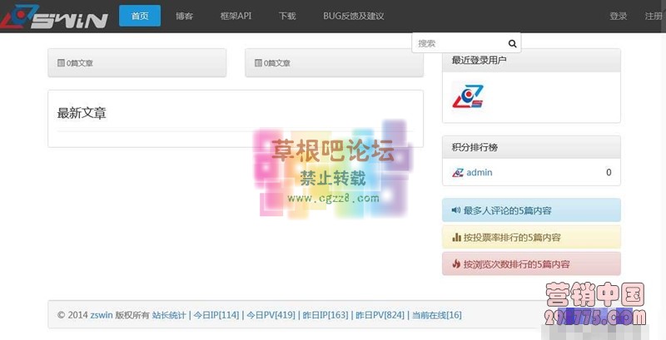Open the admin user link
The height and width of the screenshot is (340, 666).
(480, 173)
